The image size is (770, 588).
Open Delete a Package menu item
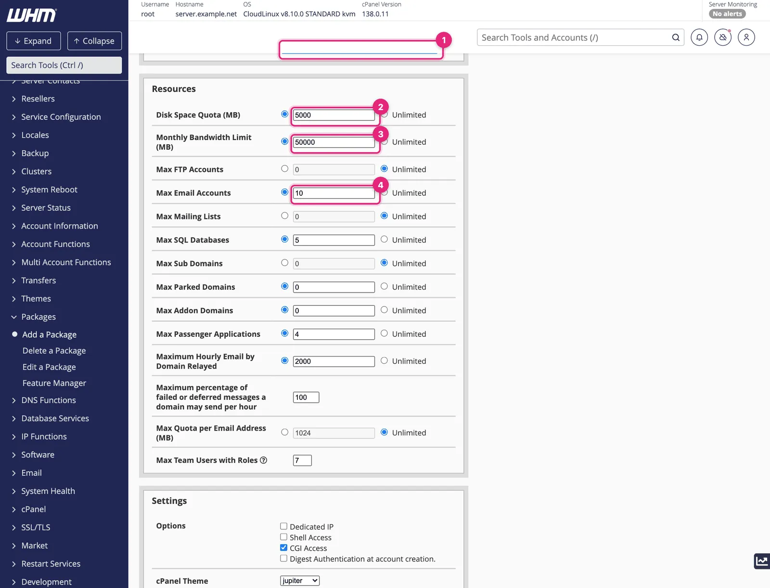pyautogui.click(x=54, y=351)
